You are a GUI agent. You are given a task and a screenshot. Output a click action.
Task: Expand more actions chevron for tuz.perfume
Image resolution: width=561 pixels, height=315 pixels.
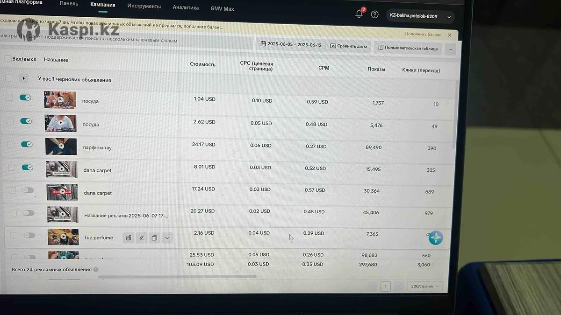click(167, 238)
